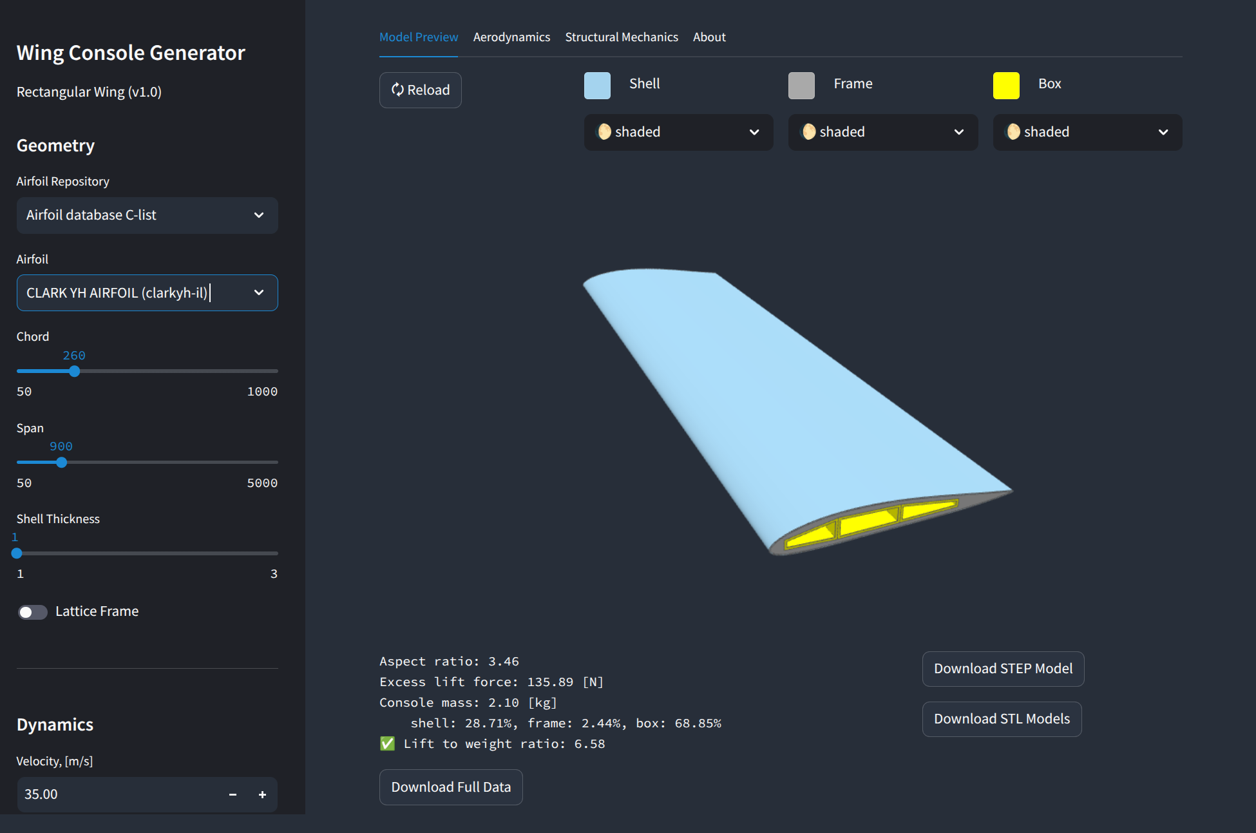This screenshot has height=833, width=1256.
Task: Open the Frame shaded rendering dropdown
Action: pos(883,132)
